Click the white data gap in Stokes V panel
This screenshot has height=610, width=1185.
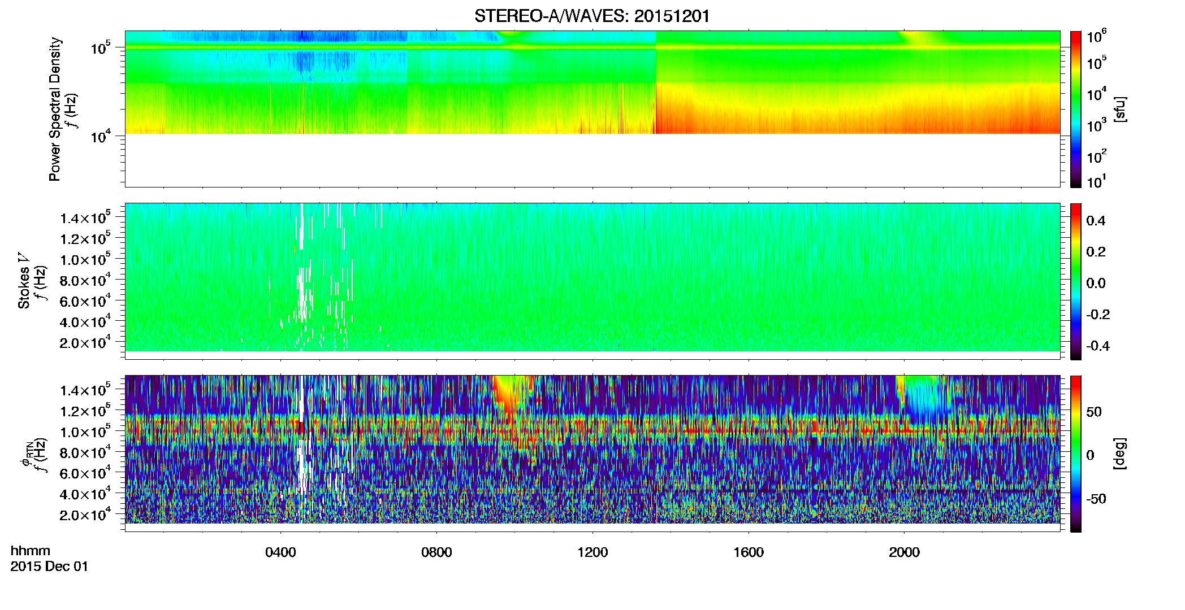[x=302, y=277]
